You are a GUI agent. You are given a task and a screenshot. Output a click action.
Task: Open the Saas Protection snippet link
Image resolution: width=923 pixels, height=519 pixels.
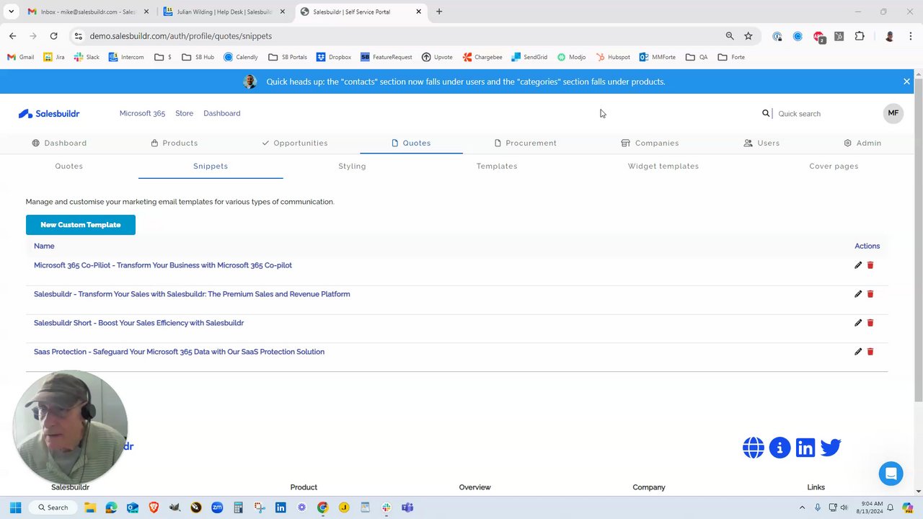tap(179, 352)
